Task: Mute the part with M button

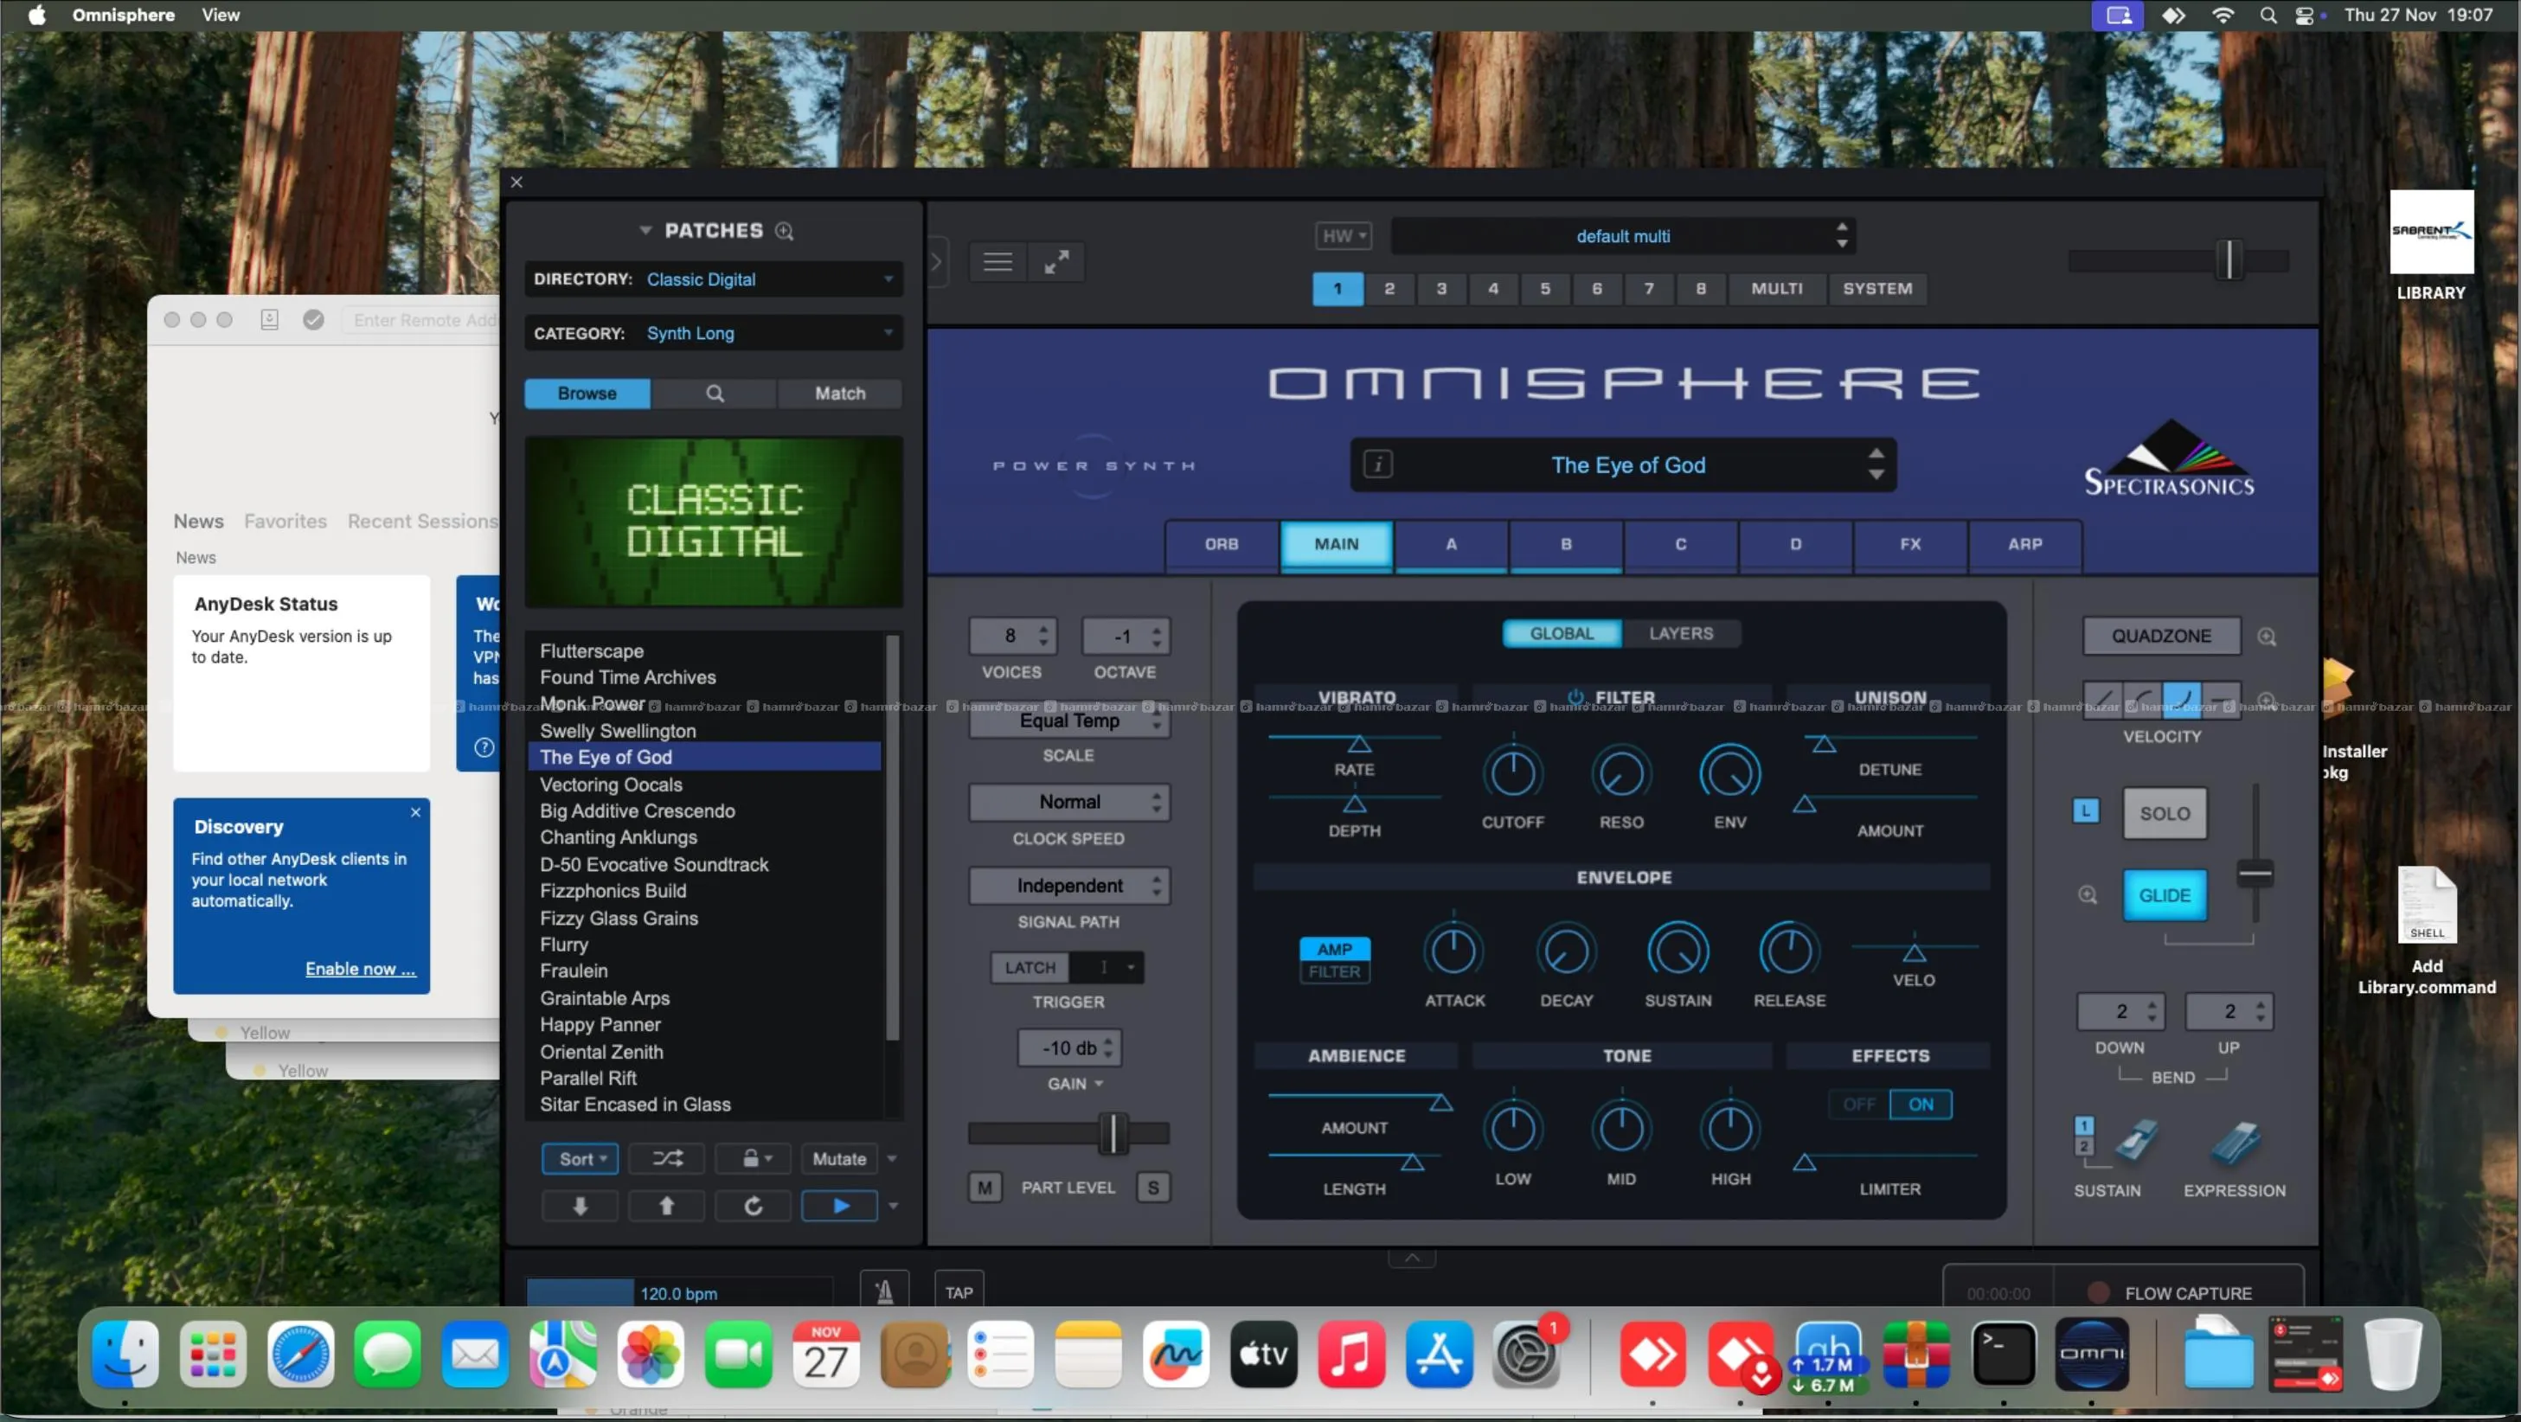Action: (985, 1187)
